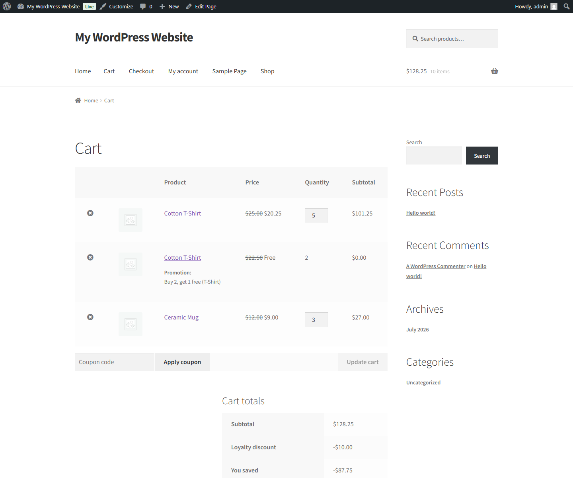This screenshot has height=478, width=573.
Task: Open the comments bubble icon
Action: tap(143, 6)
